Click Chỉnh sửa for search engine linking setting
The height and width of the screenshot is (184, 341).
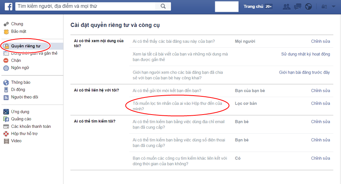pyautogui.click(x=320, y=158)
